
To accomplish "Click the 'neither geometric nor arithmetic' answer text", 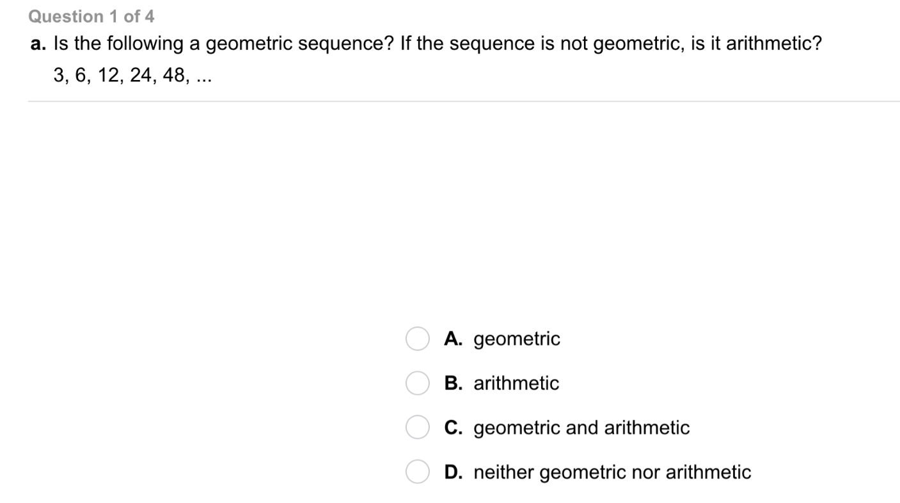I will 612,472.
